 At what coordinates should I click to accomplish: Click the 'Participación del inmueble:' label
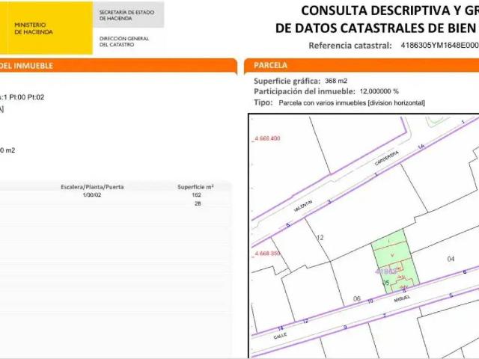305,91
